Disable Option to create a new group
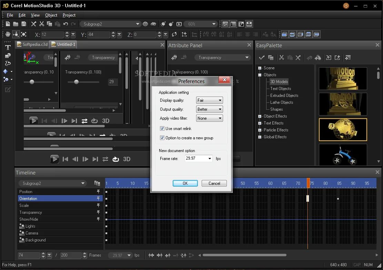Image resolution: width=383 pixels, height=270 pixels. pyautogui.click(x=162, y=138)
